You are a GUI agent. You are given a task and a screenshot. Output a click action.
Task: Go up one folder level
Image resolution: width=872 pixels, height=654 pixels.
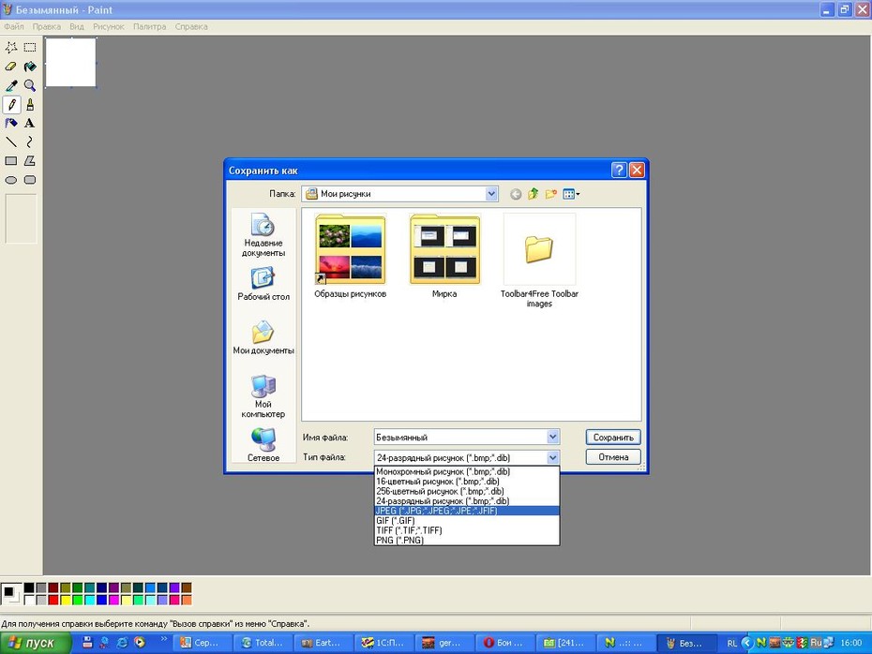click(534, 194)
